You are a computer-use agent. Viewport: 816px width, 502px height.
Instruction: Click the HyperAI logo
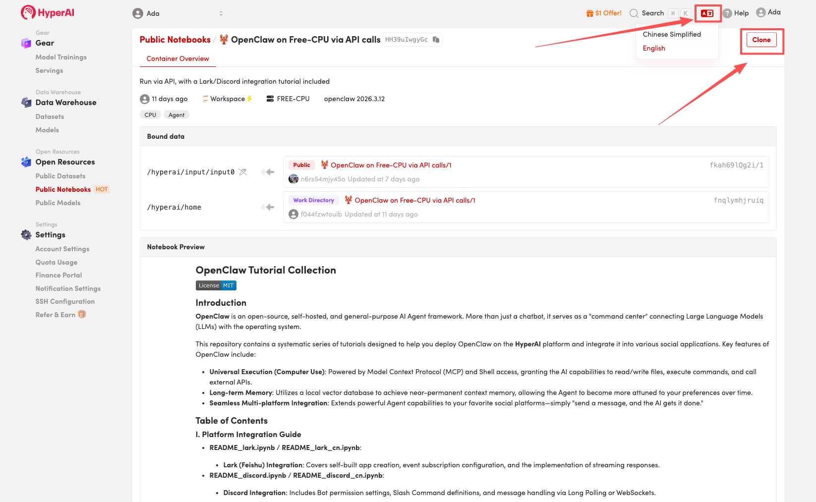coord(48,12)
